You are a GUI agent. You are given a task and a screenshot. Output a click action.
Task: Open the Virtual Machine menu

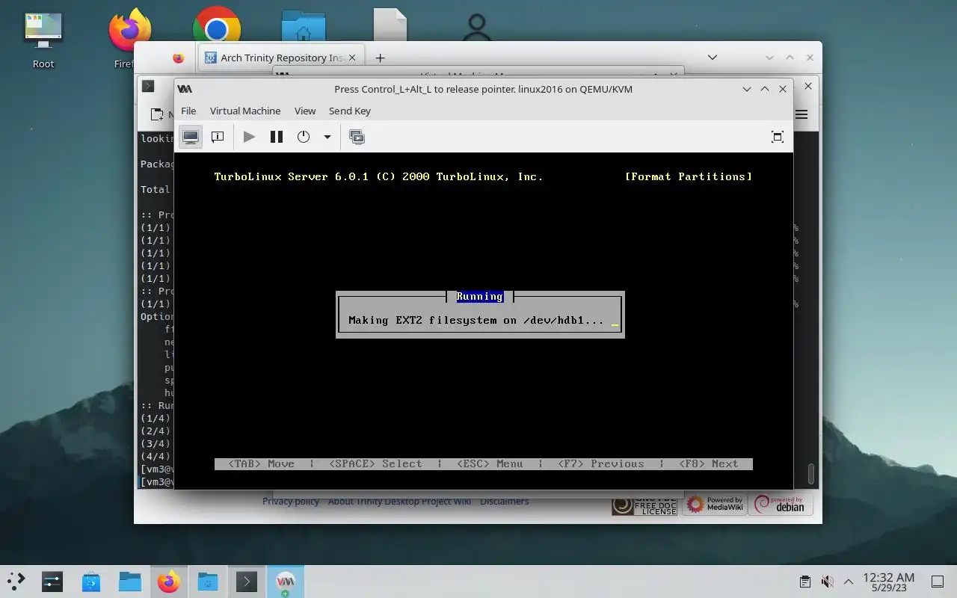click(245, 111)
